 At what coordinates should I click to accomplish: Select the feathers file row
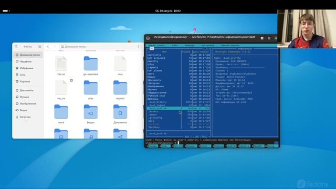pyautogui.click(x=178, y=127)
